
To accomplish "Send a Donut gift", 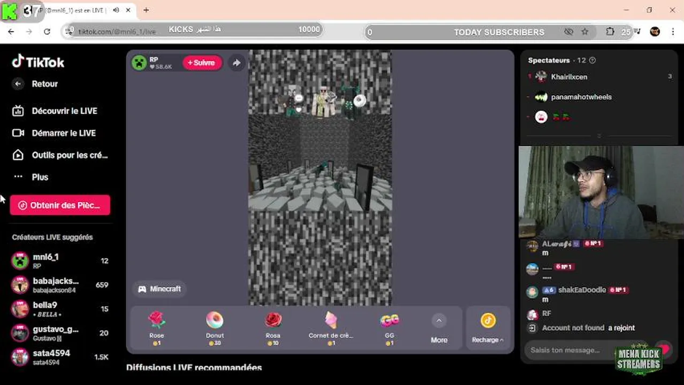I will point(215,328).
